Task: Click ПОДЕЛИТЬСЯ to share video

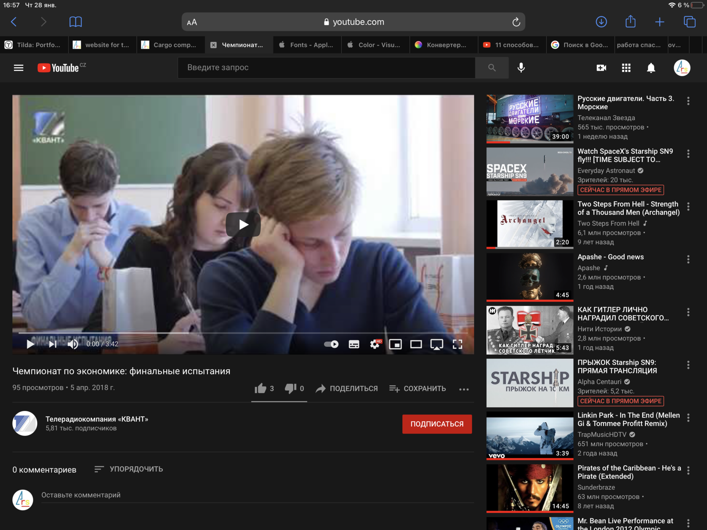Action: pyautogui.click(x=347, y=389)
